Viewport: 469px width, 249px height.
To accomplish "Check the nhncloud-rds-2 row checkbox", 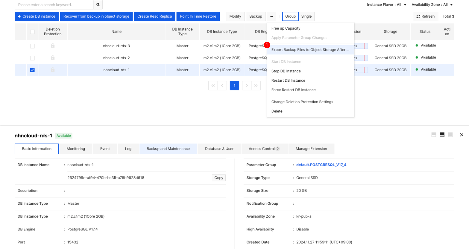I will click(32, 58).
